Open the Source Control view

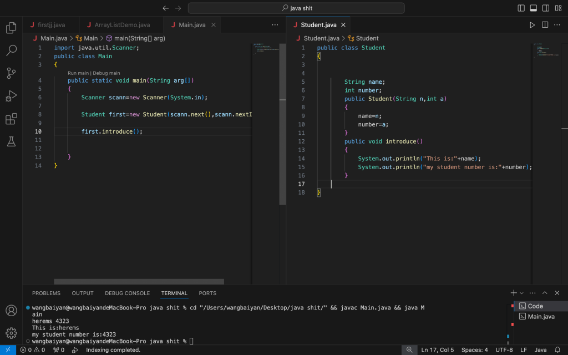[x=11, y=73]
